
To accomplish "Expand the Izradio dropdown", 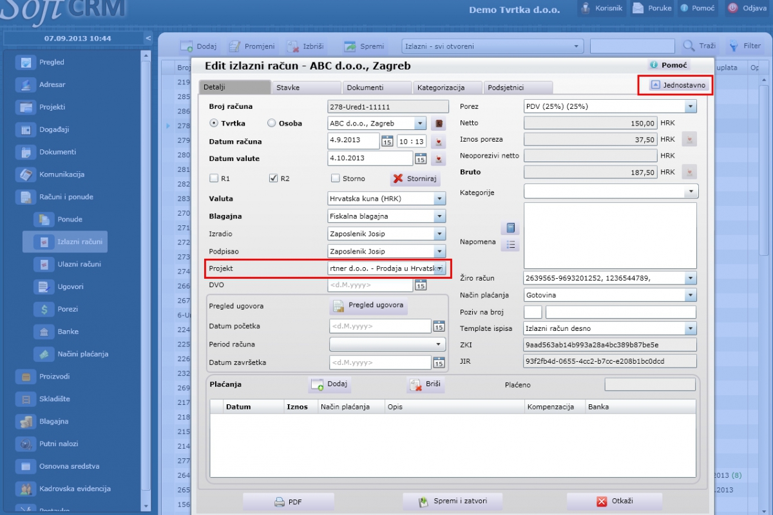I will [x=439, y=234].
